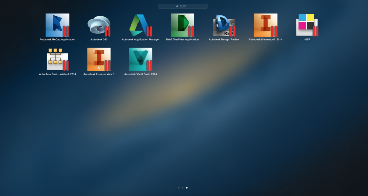Image resolution: width=368 pixels, height=196 pixels.
Task: Select the third Launchpad page dot
Action: [x=187, y=188]
